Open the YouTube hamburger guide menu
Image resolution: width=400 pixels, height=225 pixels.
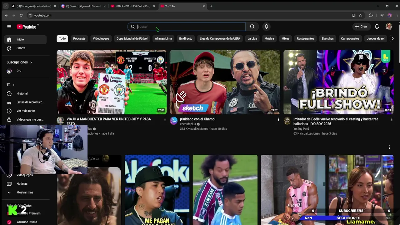[x=9, y=27]
